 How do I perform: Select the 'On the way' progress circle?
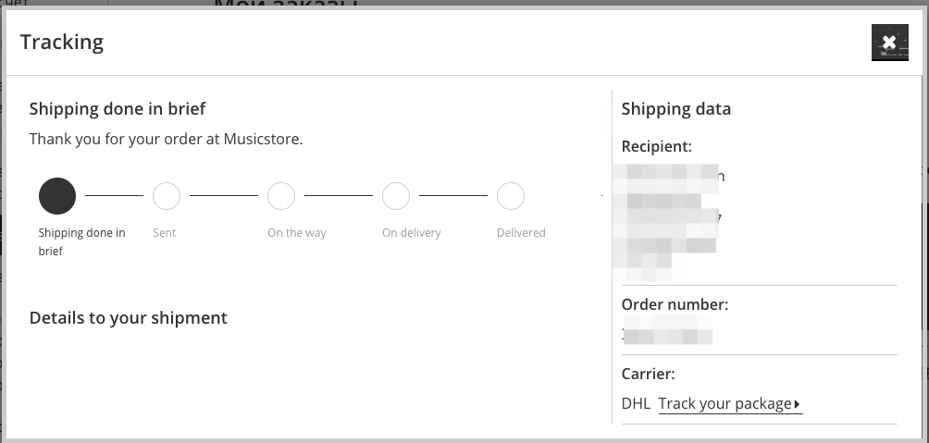point(281,196)
